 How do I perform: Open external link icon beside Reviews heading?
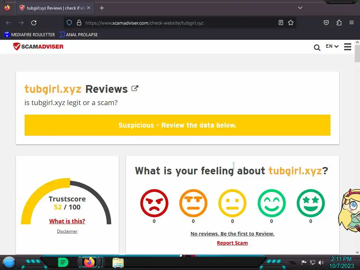tap(135, 88)
